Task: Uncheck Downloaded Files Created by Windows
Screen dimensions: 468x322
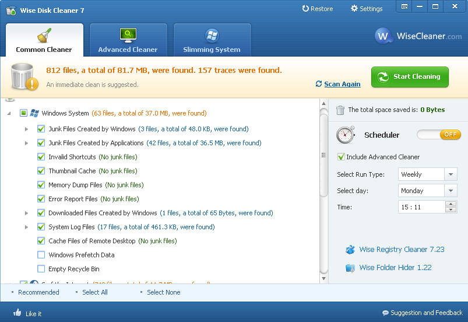Action: pyautogui.click(x=41, y=213)
